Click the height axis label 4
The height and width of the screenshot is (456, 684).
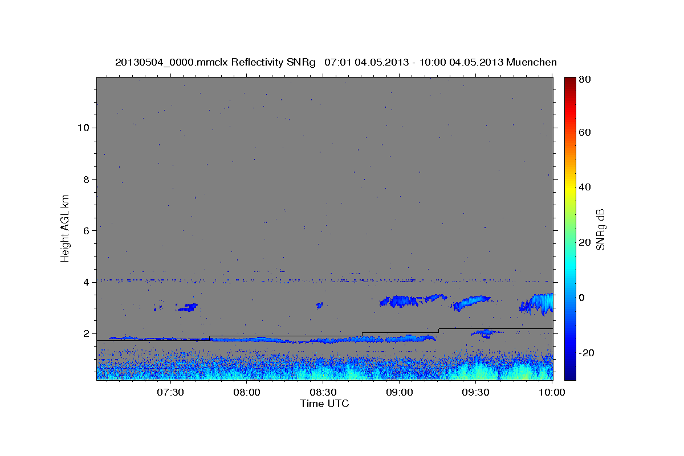tap(87, 282)
